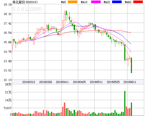
Task: Click the 28万 volume axis label
Action: click(x=8, y=84)
